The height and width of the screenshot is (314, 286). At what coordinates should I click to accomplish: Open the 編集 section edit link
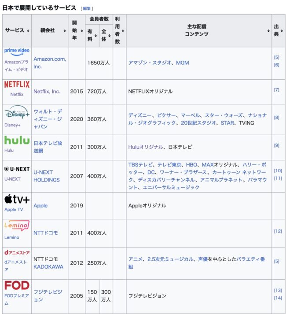tap(87, 8)
